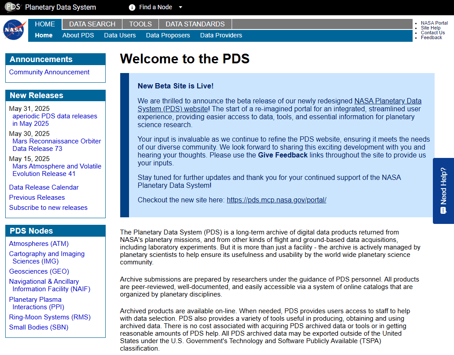Click the New Releases panel heading
The height and width of the screenshot is (355, 454).
(37, 95)
